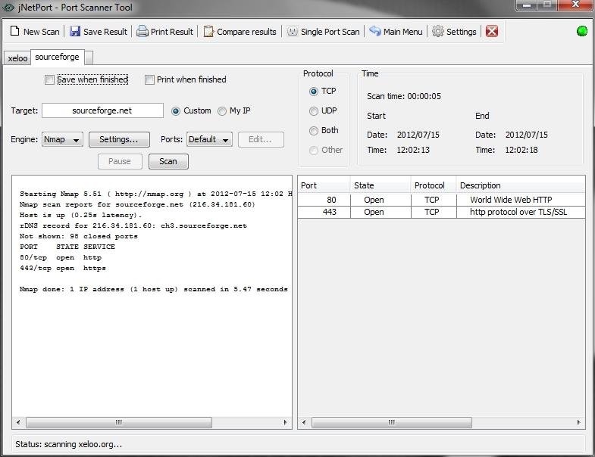
Task: Click results table scrollbar left arrow
Action: 304,422
